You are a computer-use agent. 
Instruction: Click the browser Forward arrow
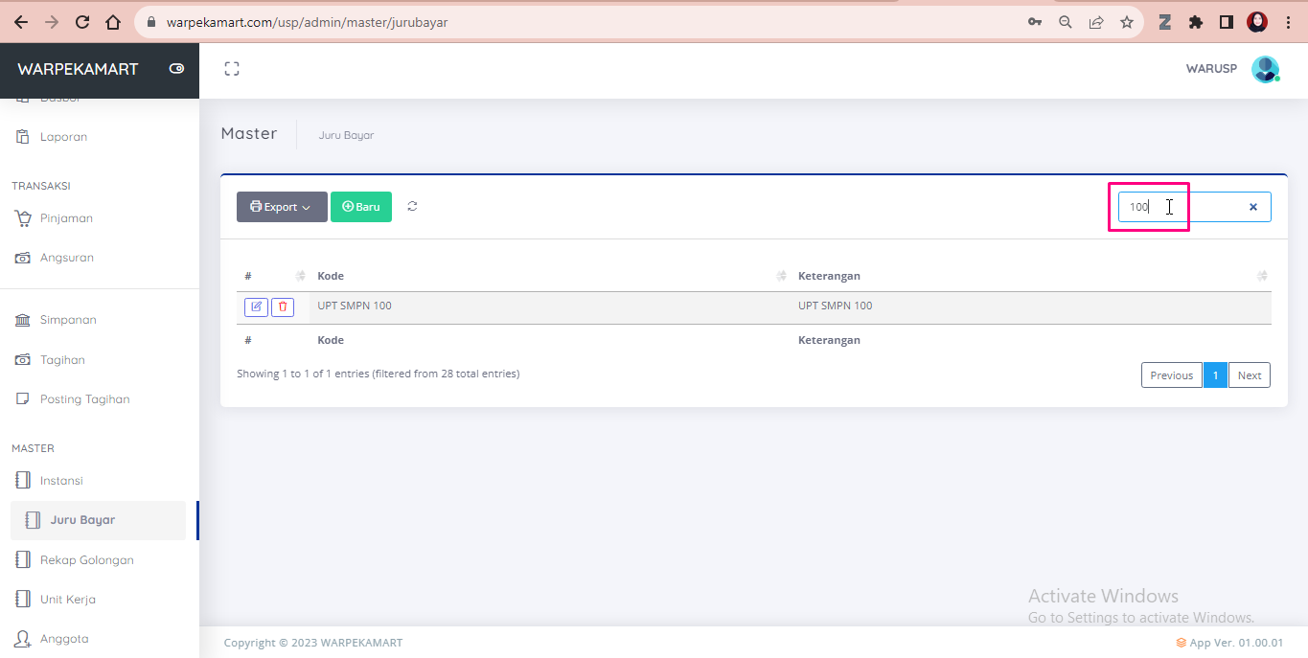[52, 22]
